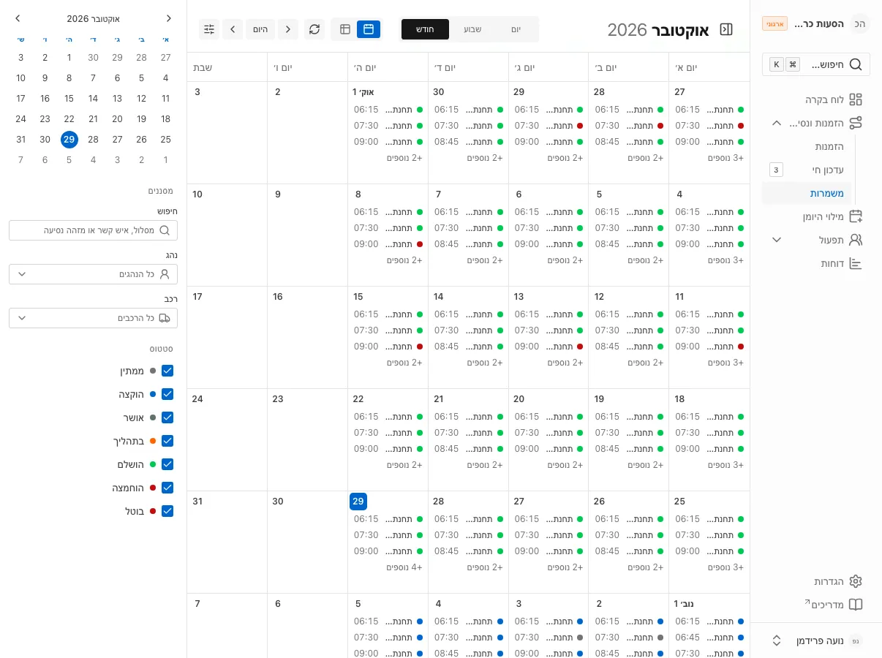Open the נועה פרידמן user menu
The width and height of the screenshot is (882, 658).
816,640
